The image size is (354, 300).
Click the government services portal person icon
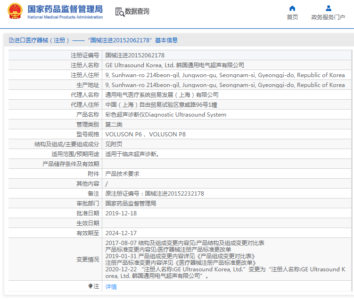(329, 8)
